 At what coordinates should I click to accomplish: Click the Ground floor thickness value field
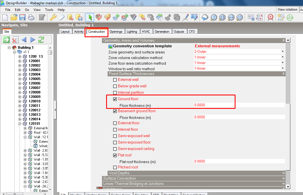click(239, 105)
